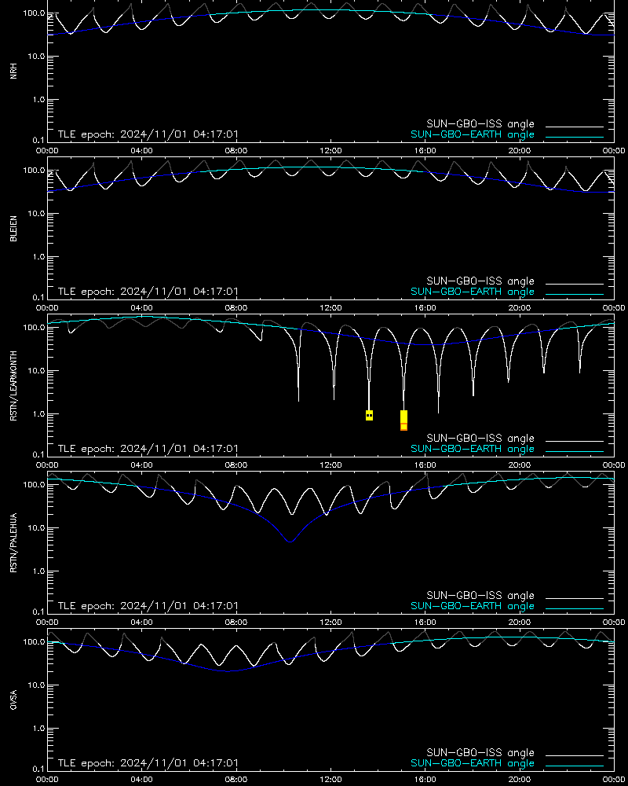Select SUN-GBO-EARTH angle legend in BLEIEN panel
Viewport: 628px width, 786px height.
[473, 292]
